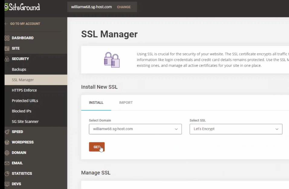Click the Install New SSL heading
289x189 pixels.
point(99,87)
